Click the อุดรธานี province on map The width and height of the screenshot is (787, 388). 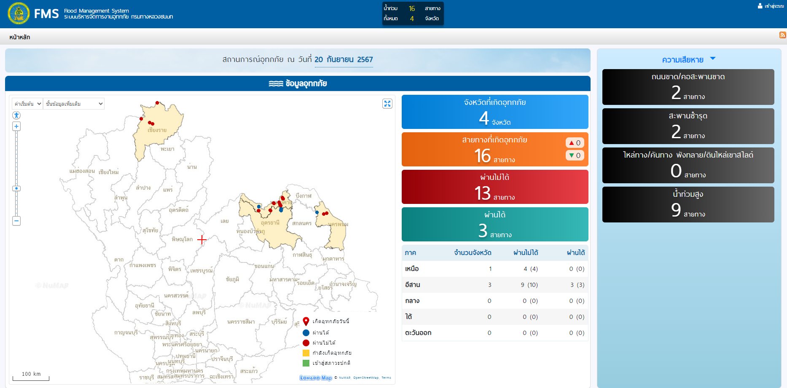270,223
